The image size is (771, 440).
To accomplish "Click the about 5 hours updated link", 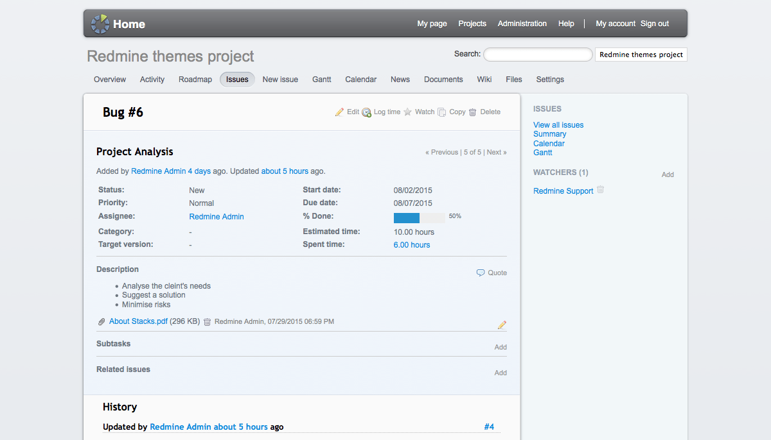I will coord(285,171).
